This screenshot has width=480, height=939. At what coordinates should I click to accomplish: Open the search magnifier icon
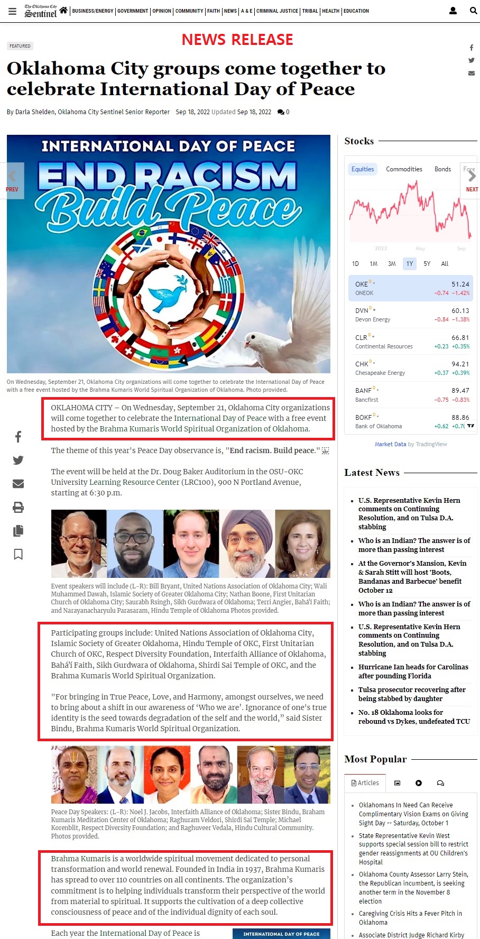(x=474, y=11)
